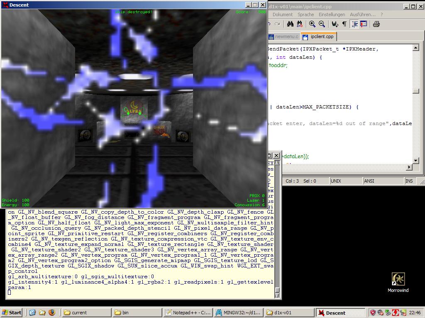This screenshot has width=425, height=318.
Task: Toggle indent guide display
Action: click(355, 24)
